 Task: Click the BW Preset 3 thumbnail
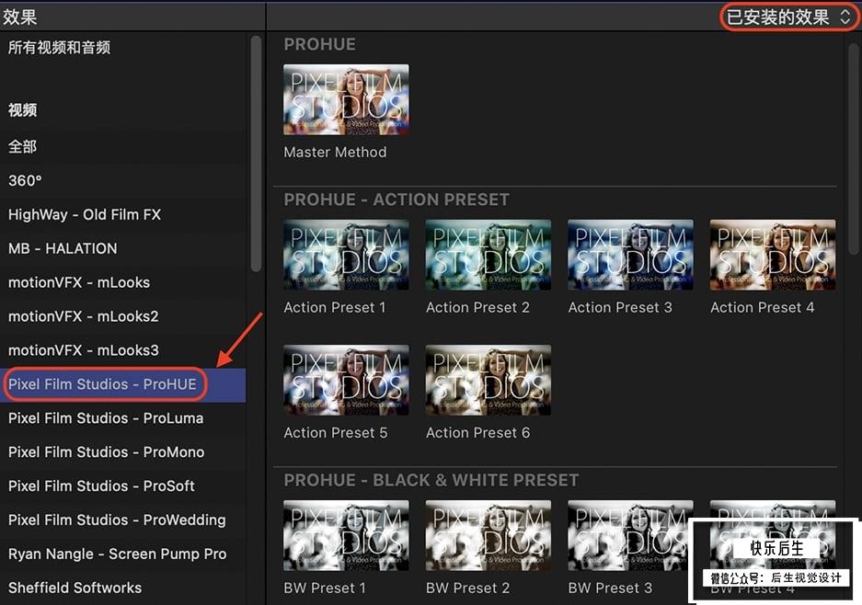point(630,536)
